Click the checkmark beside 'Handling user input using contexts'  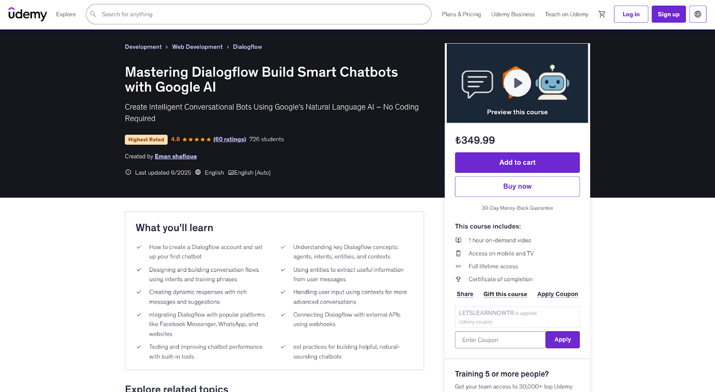coord(283,292)
